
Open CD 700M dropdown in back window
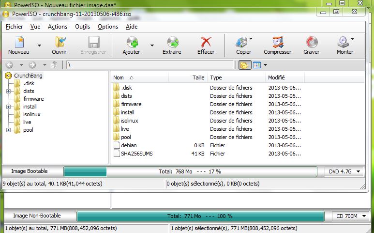pos(350,217)
